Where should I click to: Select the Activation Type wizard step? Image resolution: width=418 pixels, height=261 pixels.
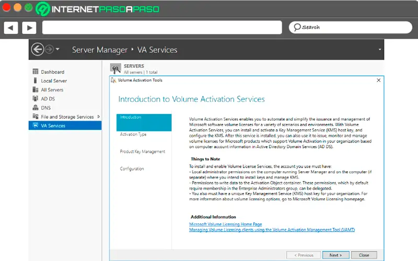[133, 134]
